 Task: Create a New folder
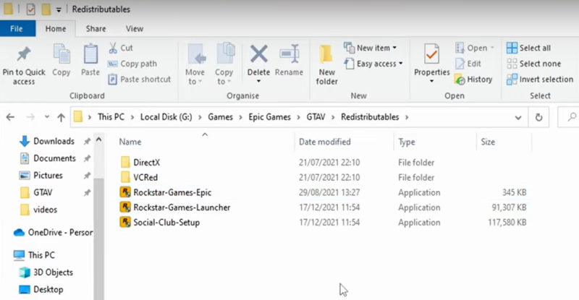point(327,64)
